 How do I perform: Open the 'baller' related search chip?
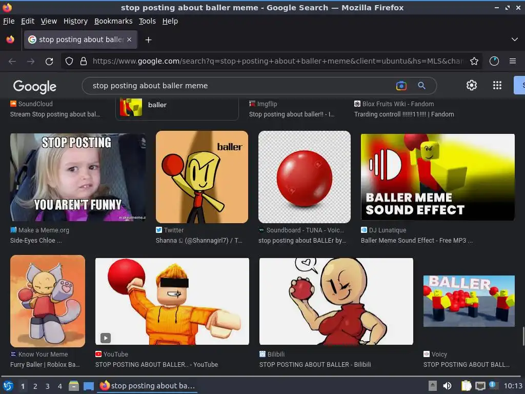[x=177, y=108]
